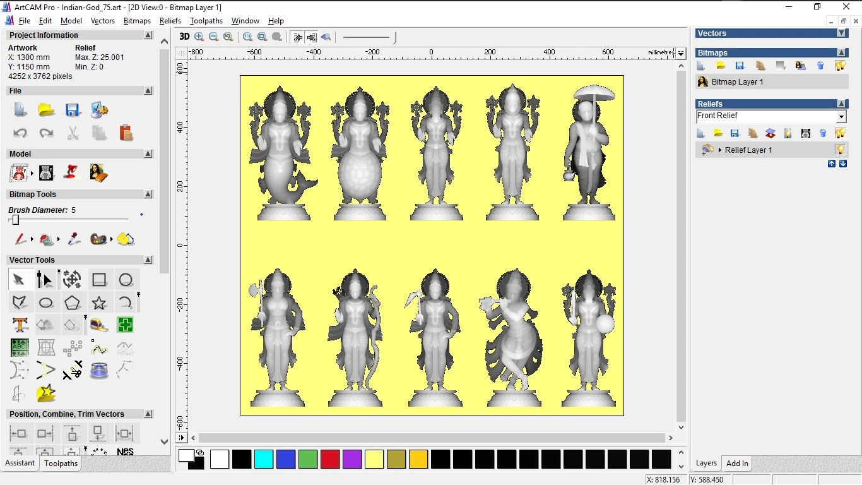Switch to the Toolpaths bottom tab

[x=61, y=464]
